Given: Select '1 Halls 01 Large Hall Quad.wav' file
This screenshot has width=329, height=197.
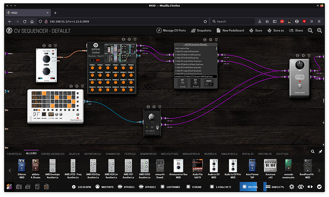Looking at the screenshot, I should point(187,52).
